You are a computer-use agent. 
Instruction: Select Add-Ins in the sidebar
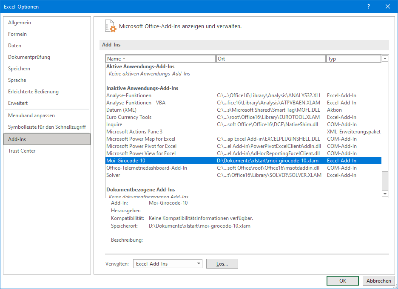pyautogui.click(x=47, y=139)
